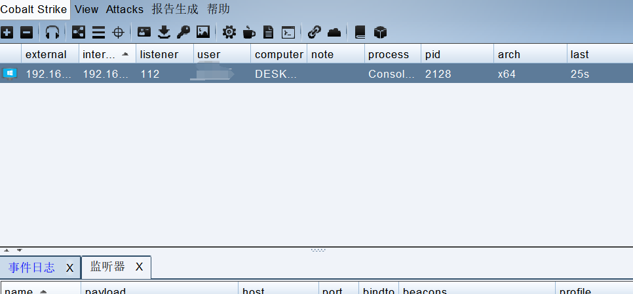
Task: Open the 报告生成 menu
Action: coord(175,9)
